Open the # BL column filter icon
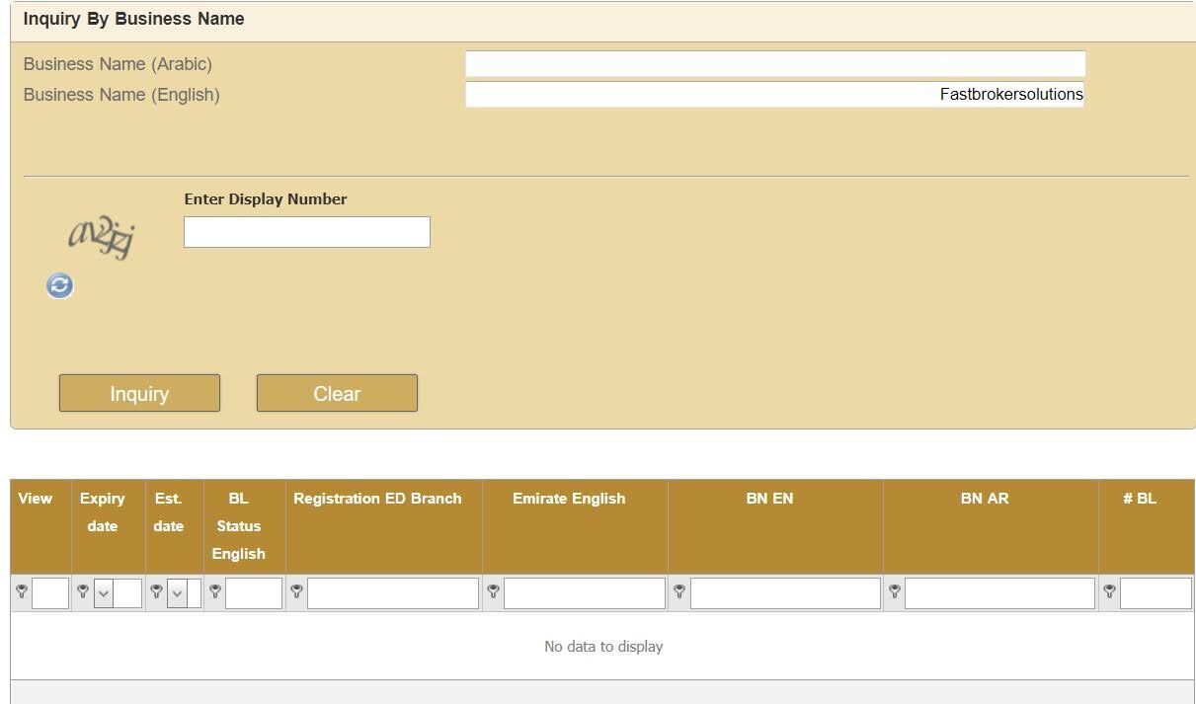Image resolution: width=1196 pixels, height=704 pixels. pos(1109,592)
